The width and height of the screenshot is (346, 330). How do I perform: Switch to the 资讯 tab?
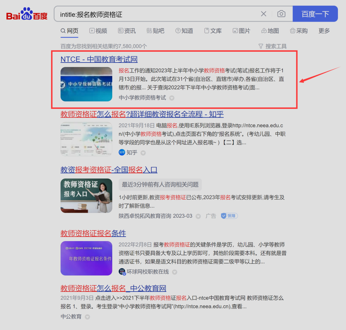coord(127,31)
